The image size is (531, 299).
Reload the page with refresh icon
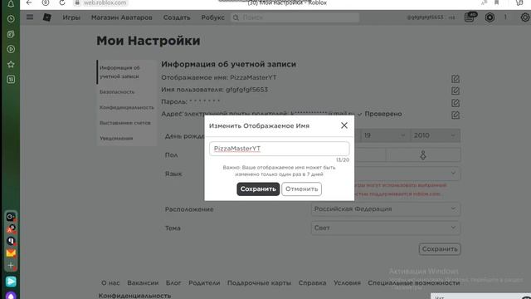click(x=61, y=2)
